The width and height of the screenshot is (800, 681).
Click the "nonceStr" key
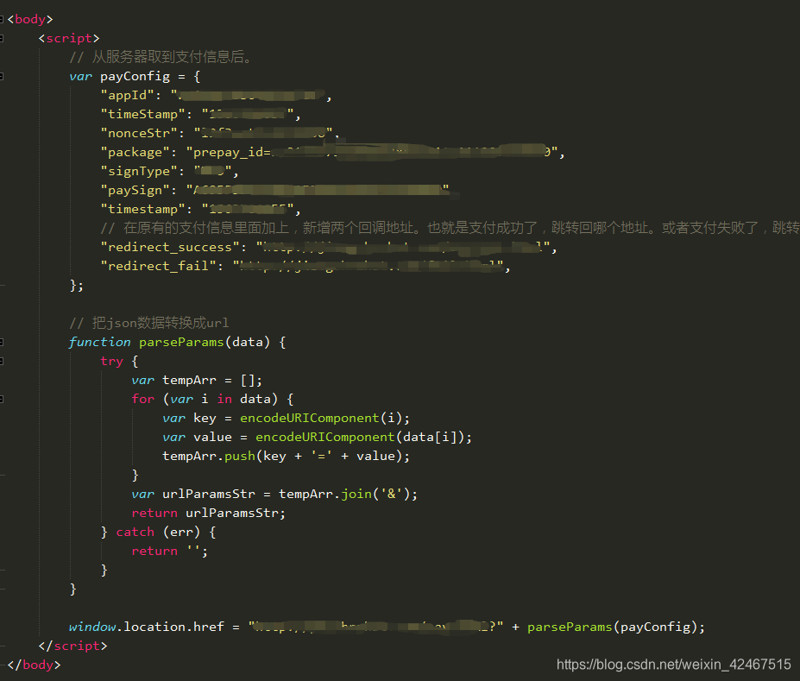point(139,133)
